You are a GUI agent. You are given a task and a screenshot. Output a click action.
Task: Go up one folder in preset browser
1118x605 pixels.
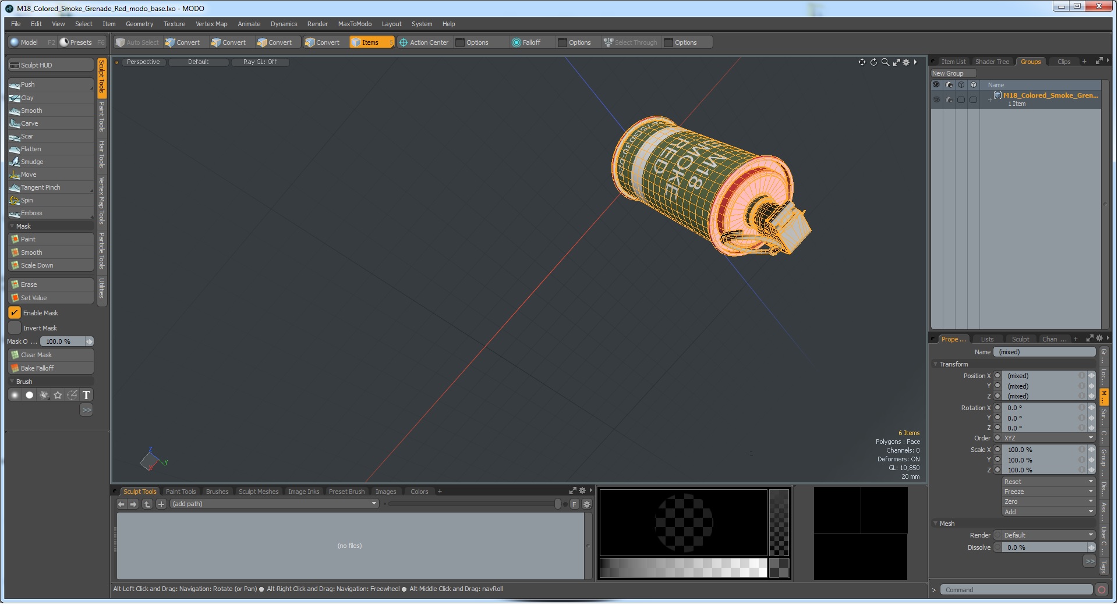[147, 504]
